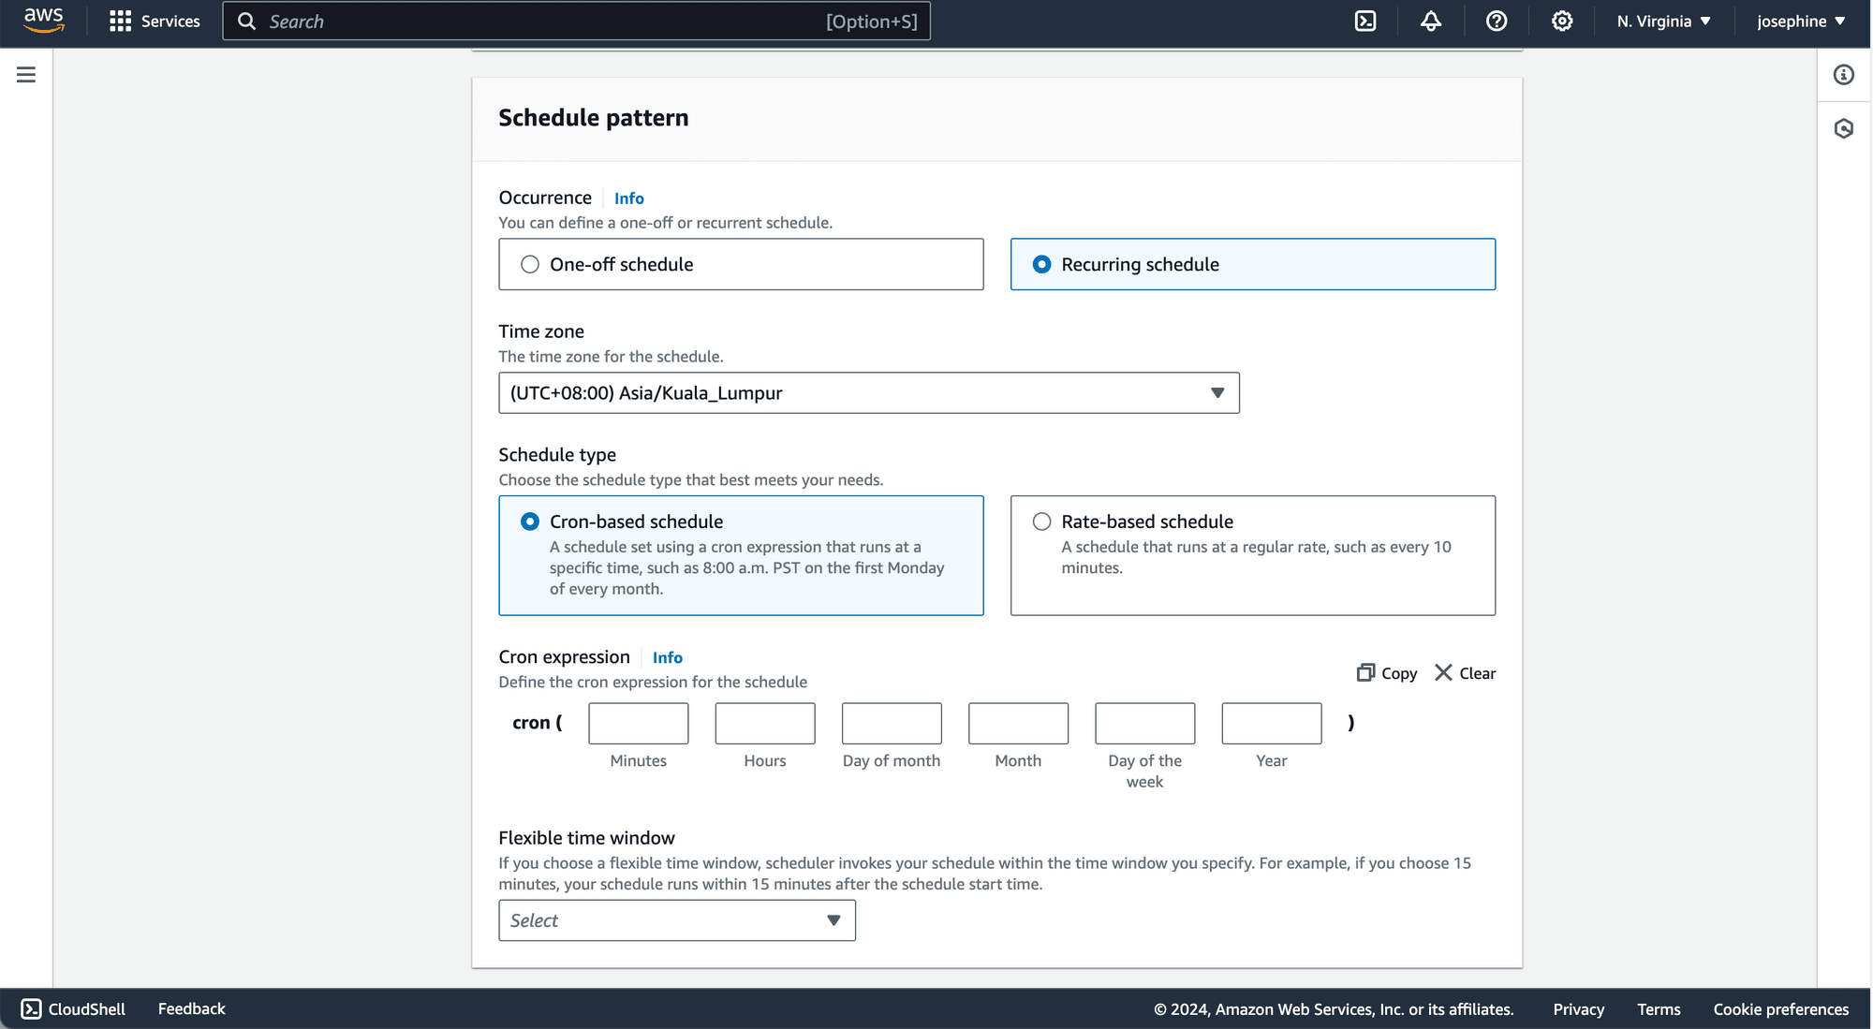The height and width of the screenshot is (1029, 1873).
Task: Click the Schedule pattern heading
Action: (594, 118)
